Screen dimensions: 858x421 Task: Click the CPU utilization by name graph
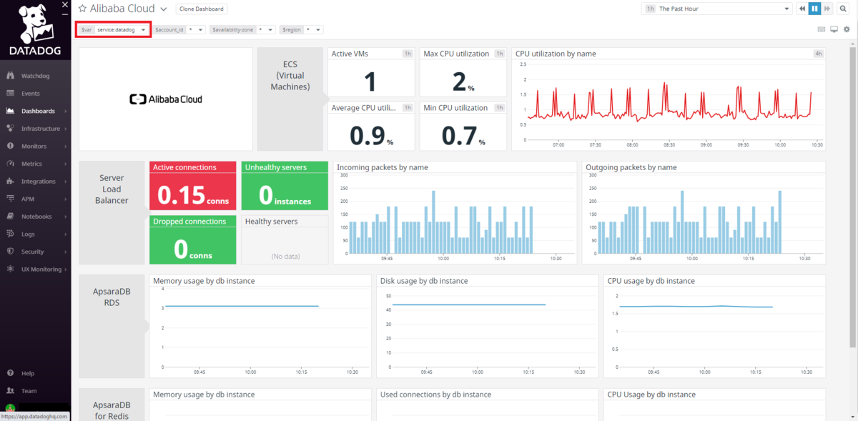point(669,99)
